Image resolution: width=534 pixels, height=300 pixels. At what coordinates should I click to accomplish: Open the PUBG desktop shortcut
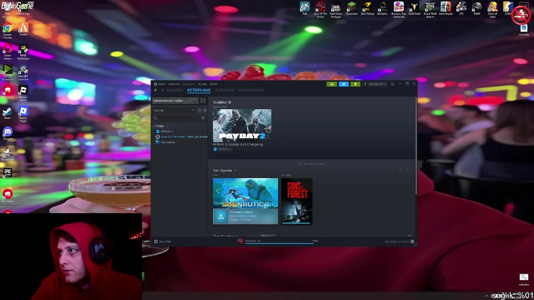coord(477,9)
